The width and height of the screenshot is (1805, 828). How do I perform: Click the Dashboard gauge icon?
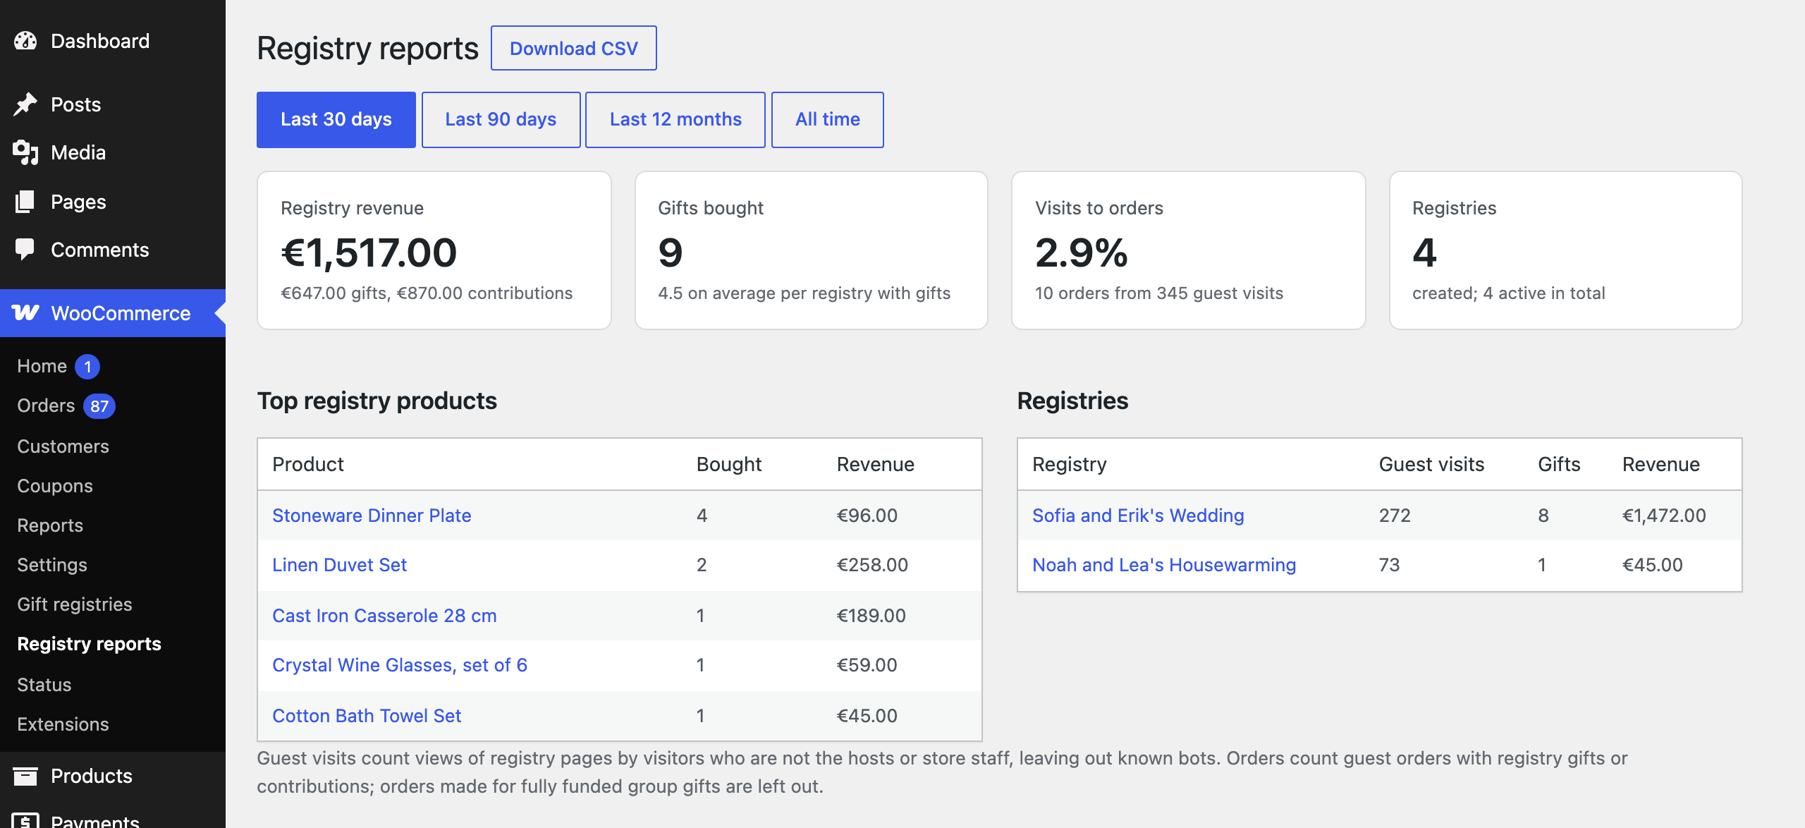25,41
